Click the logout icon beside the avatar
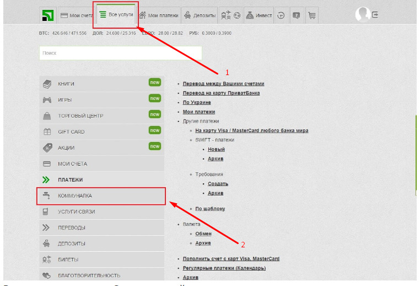 [x=375, y=15]
